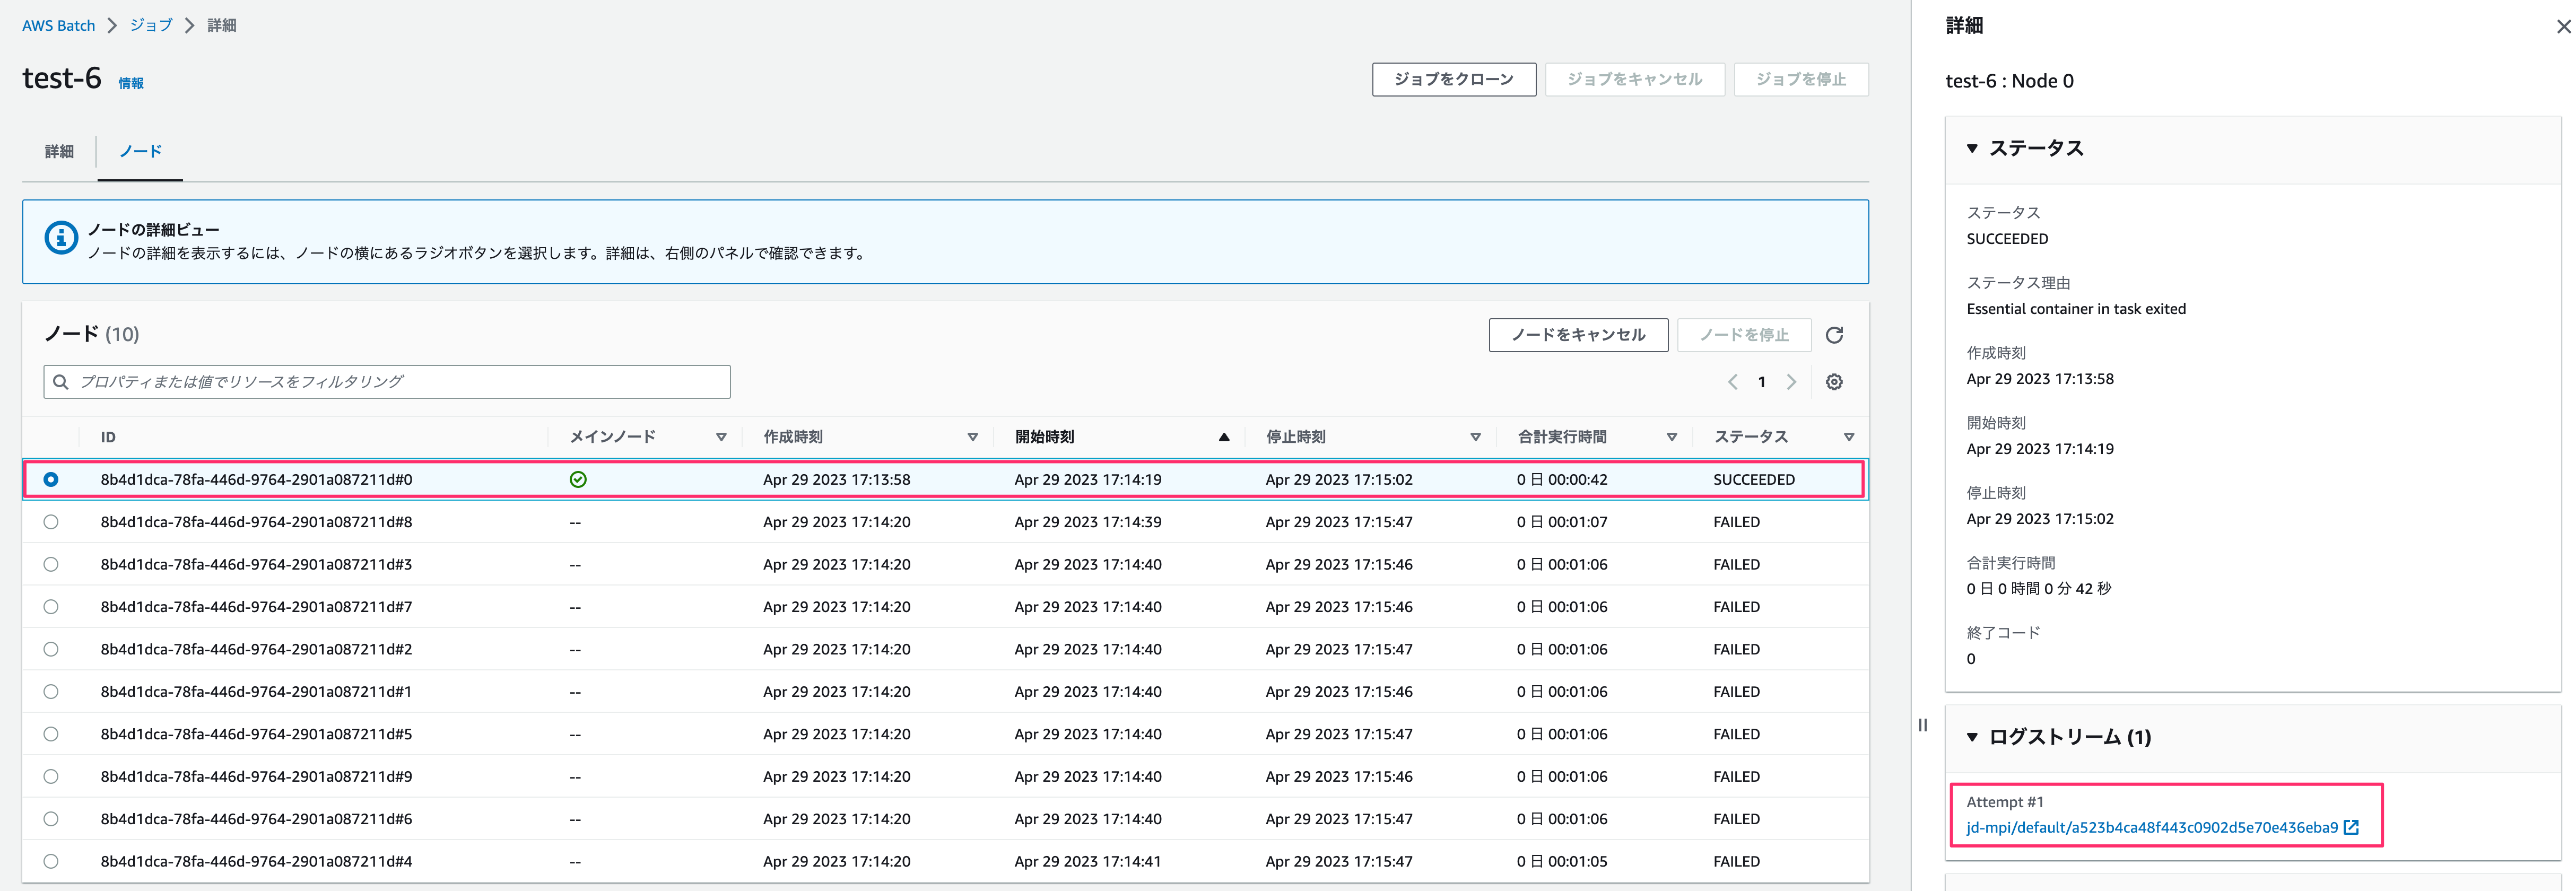Open table preferences gear icon
The height and width of the screenshot is (891, 2576).
coord(1834,382)
